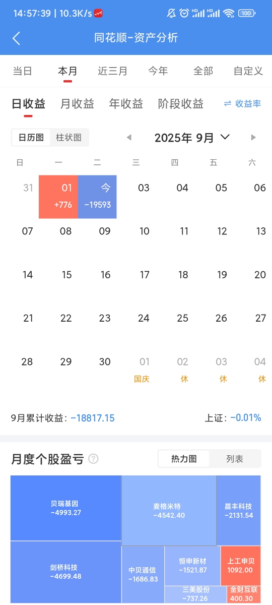272x605 pixels.
Task: Select September 01 with +776 profit
Action: (x=58, y=197)
